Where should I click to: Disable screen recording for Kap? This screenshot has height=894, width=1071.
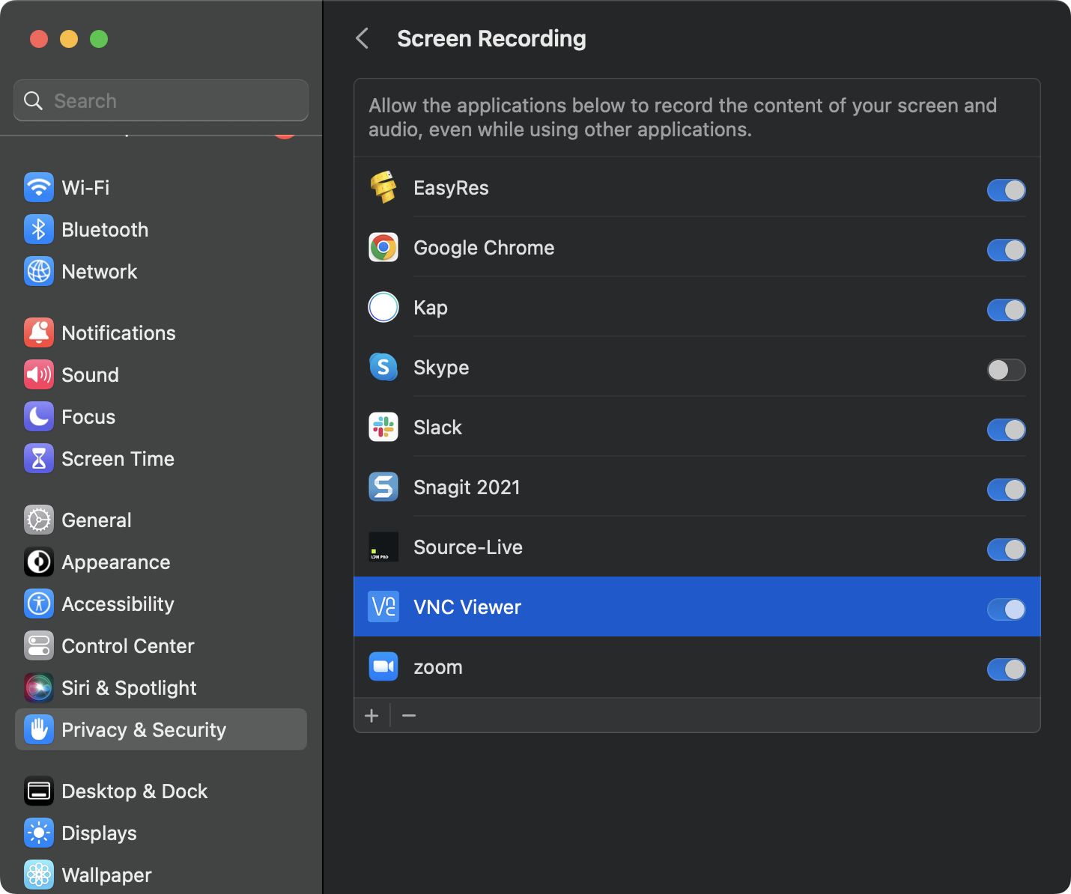pyautogui.click(x=1006, y=310)
